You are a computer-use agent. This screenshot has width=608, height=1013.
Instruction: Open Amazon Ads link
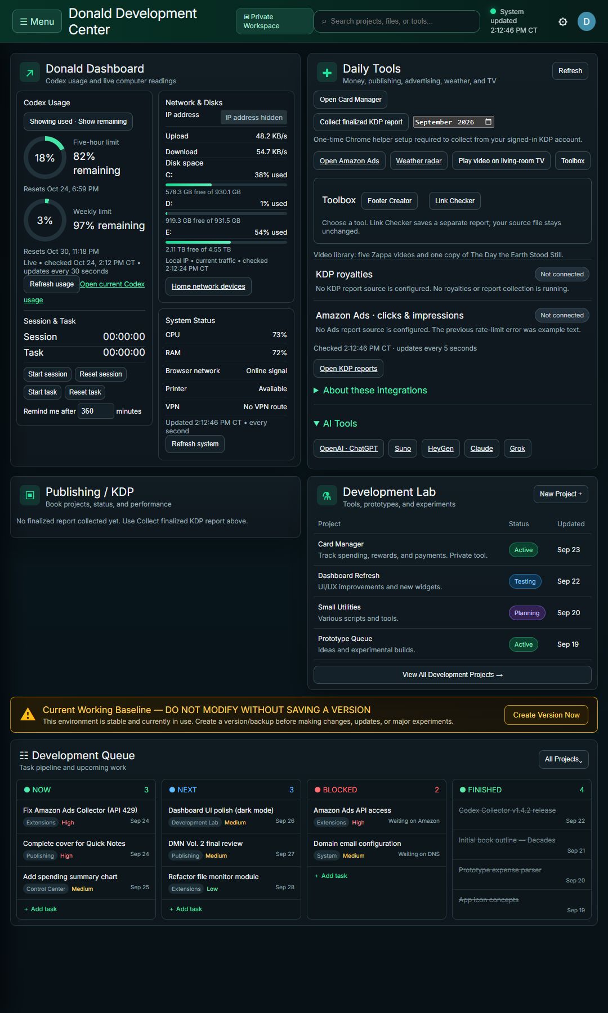[350, 160]
